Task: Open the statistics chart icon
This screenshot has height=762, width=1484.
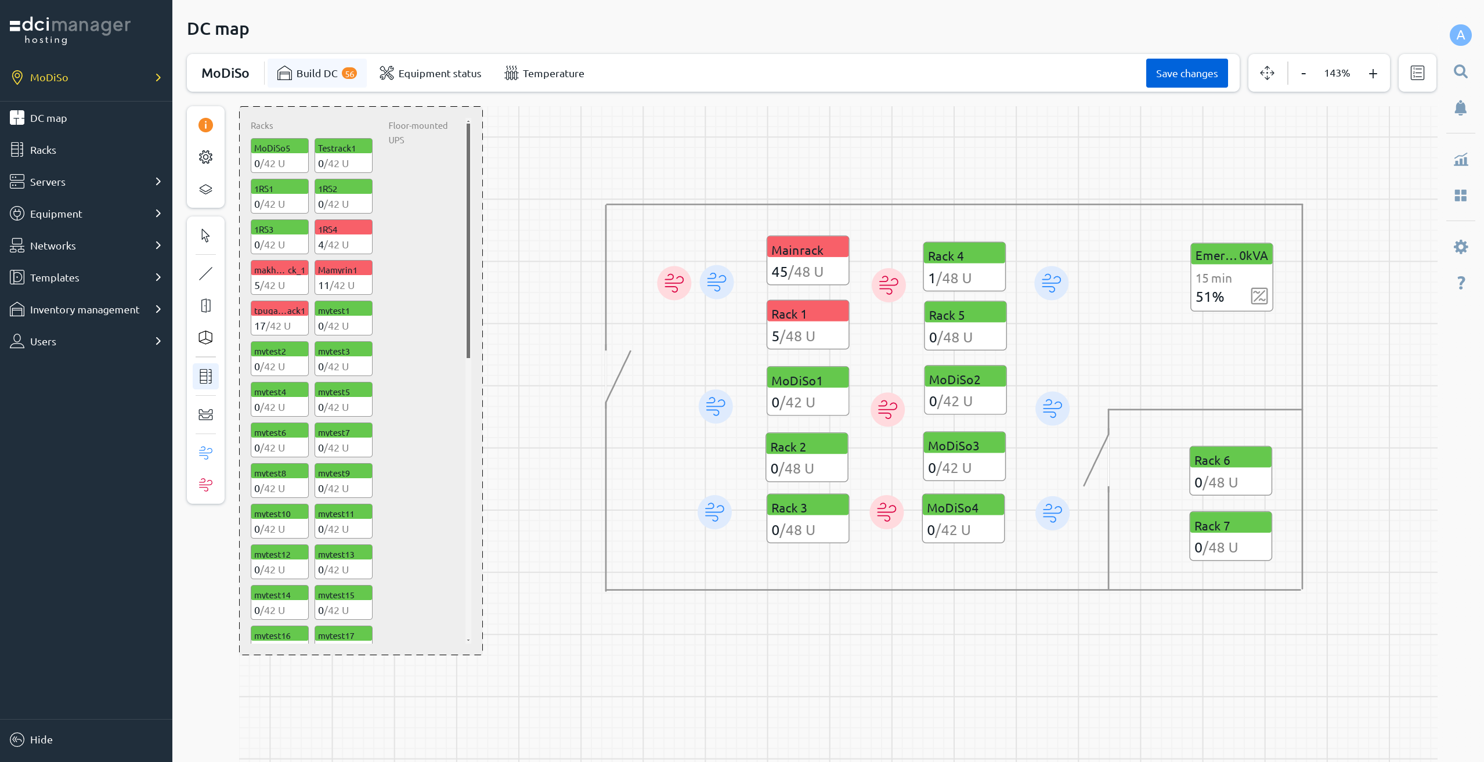Action: 1461,159
